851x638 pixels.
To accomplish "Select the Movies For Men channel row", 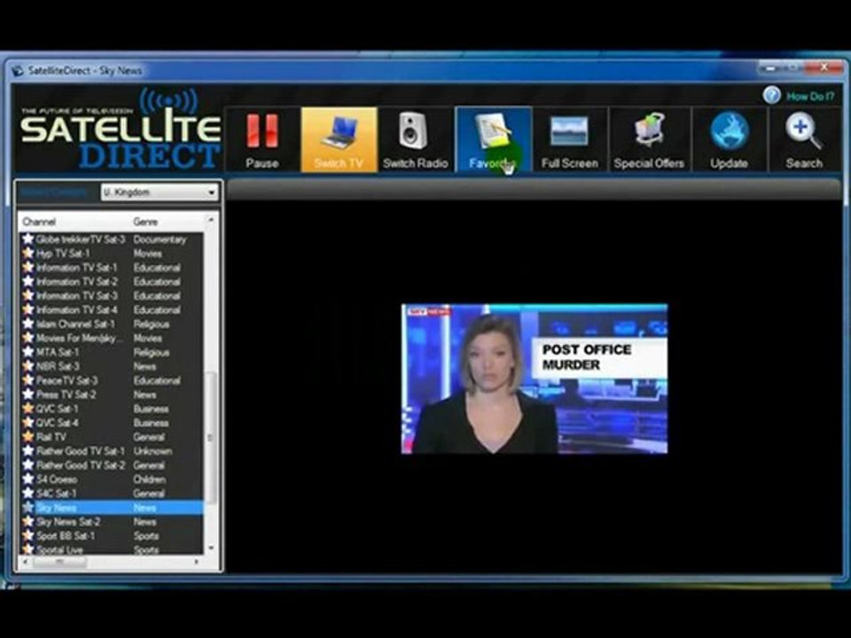I will pyautogui.click(x=112, y=338).
